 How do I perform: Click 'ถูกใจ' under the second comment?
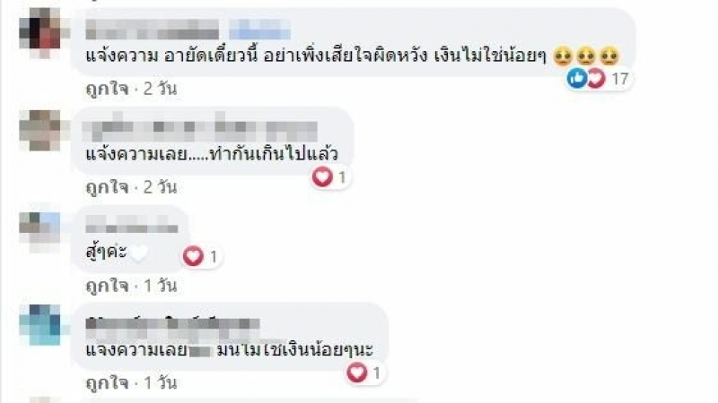[x=107, y=187]
